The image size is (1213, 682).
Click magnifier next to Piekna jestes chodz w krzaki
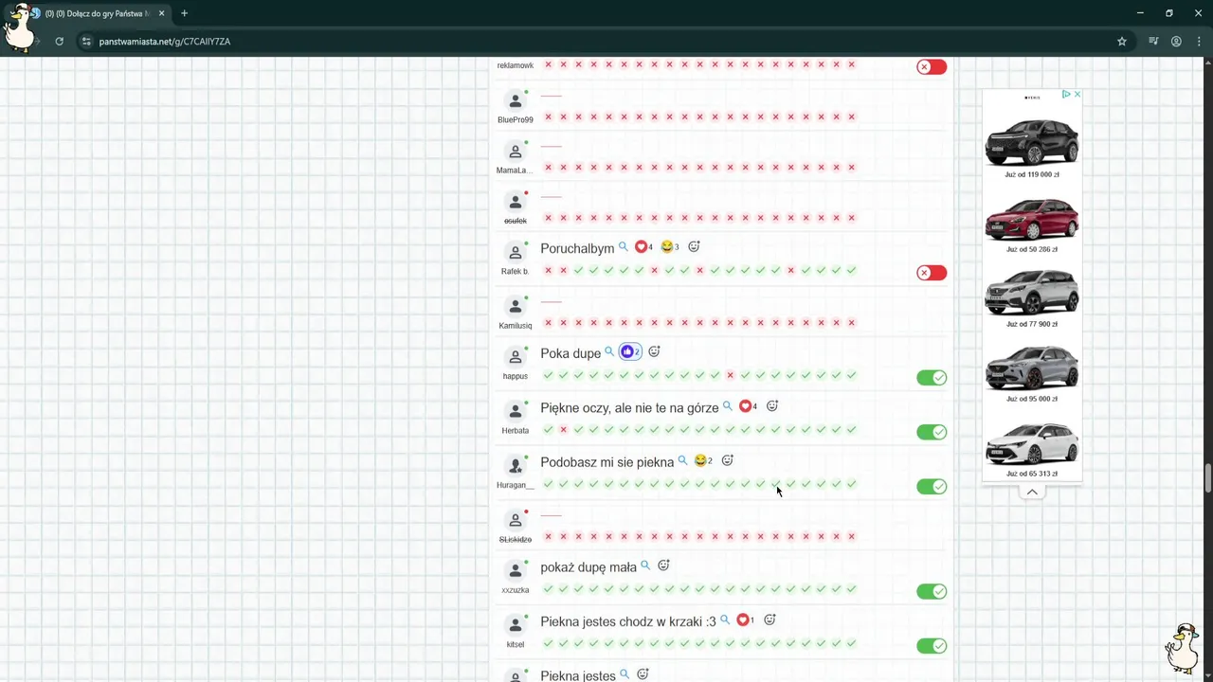[725, 620]
